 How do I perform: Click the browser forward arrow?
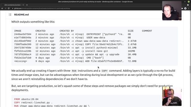5,9
